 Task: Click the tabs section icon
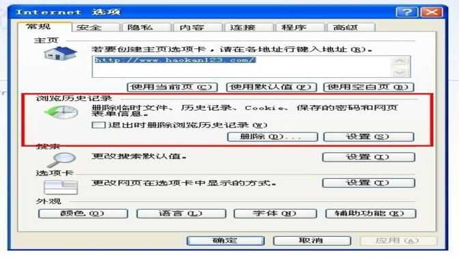[x=61, y=187]
